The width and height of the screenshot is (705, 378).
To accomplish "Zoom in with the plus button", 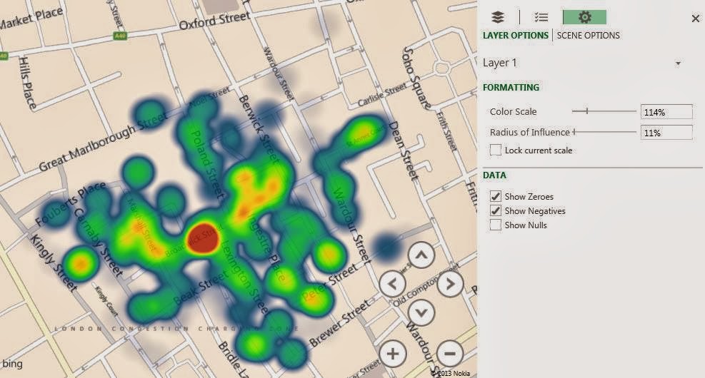I will tap(393, 354).
